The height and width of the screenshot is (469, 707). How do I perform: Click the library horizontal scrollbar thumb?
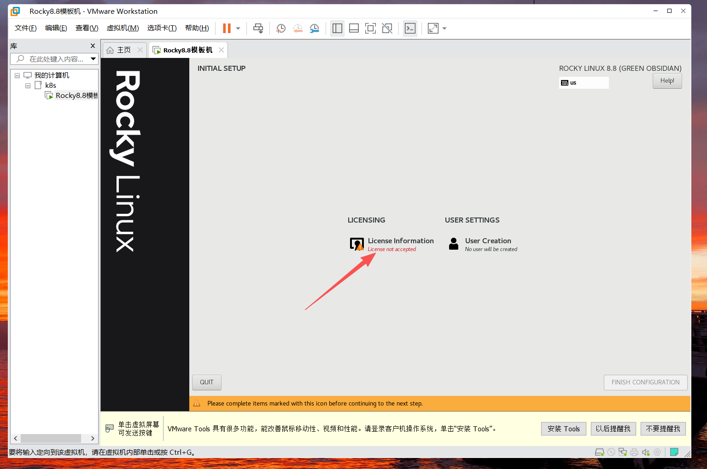point(51,438)
